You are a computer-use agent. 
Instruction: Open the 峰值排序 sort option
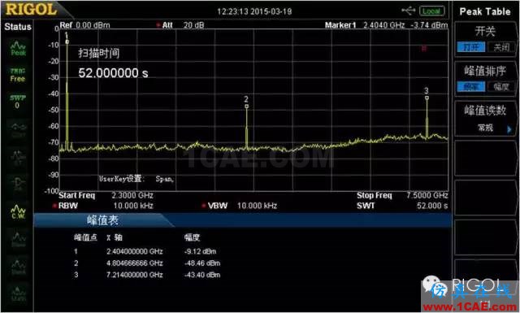485,71
